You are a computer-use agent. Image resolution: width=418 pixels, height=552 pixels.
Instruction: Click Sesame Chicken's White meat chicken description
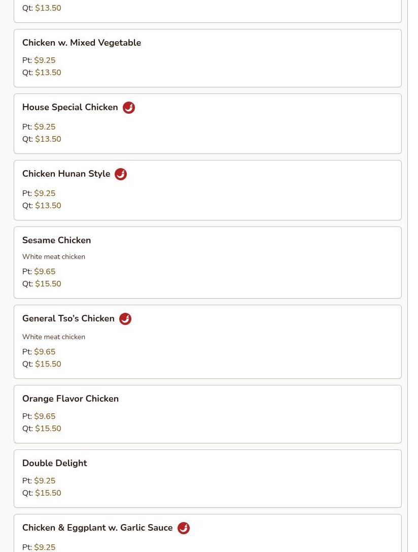coord(54,257)
